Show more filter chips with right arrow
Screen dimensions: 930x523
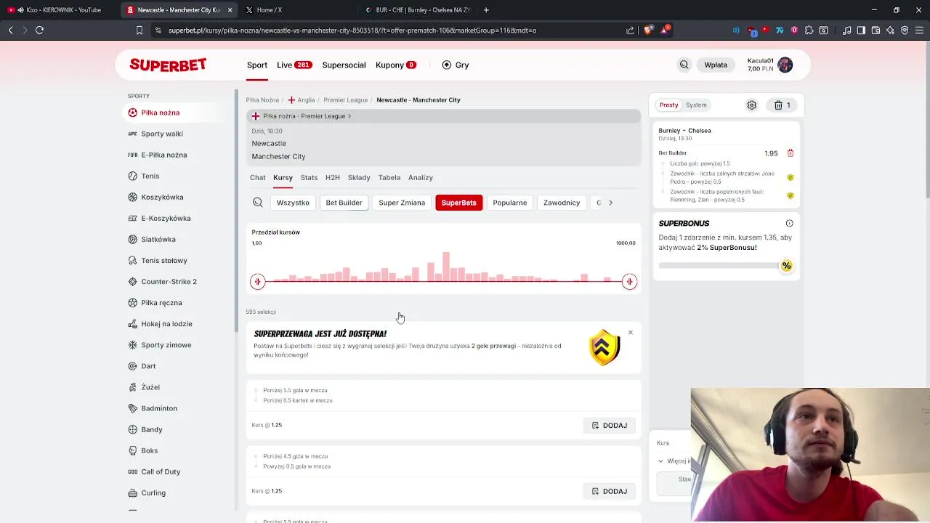(x=610, y=203)
